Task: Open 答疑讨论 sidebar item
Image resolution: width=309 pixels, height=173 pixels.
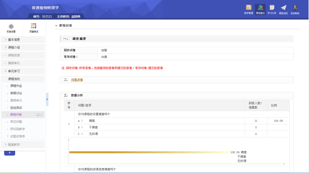Action: click(x=16, y=93)
